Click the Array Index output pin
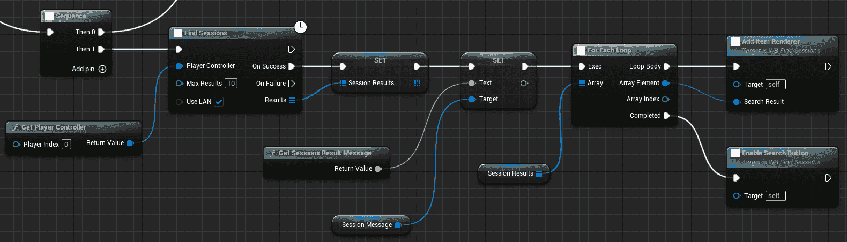This screenshot has height=242, width=847. pyautogui.click(x=666, y=99)
